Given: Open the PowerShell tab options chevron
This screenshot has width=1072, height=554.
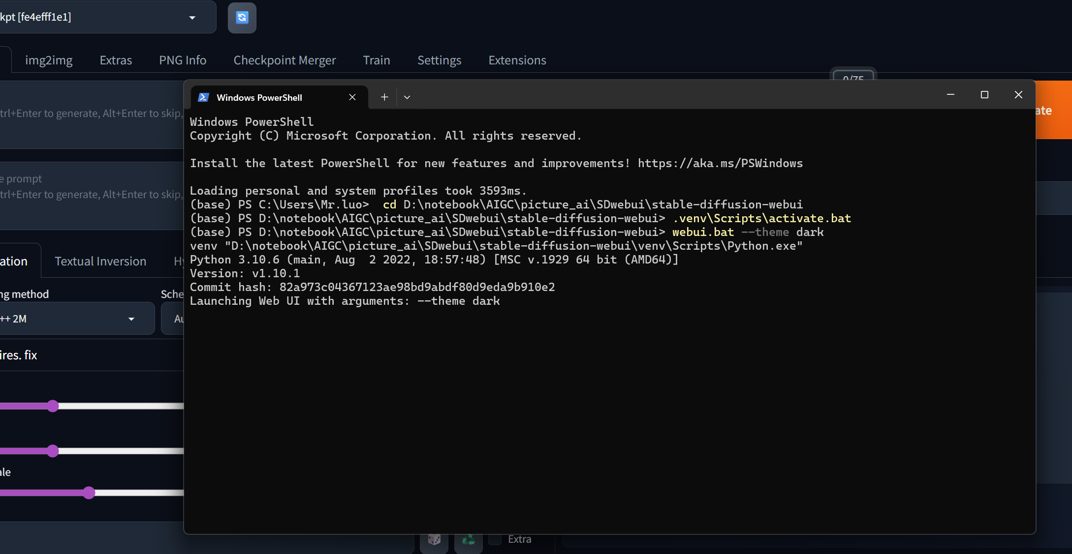Looking at the screenshot, I should coord(407,97).
